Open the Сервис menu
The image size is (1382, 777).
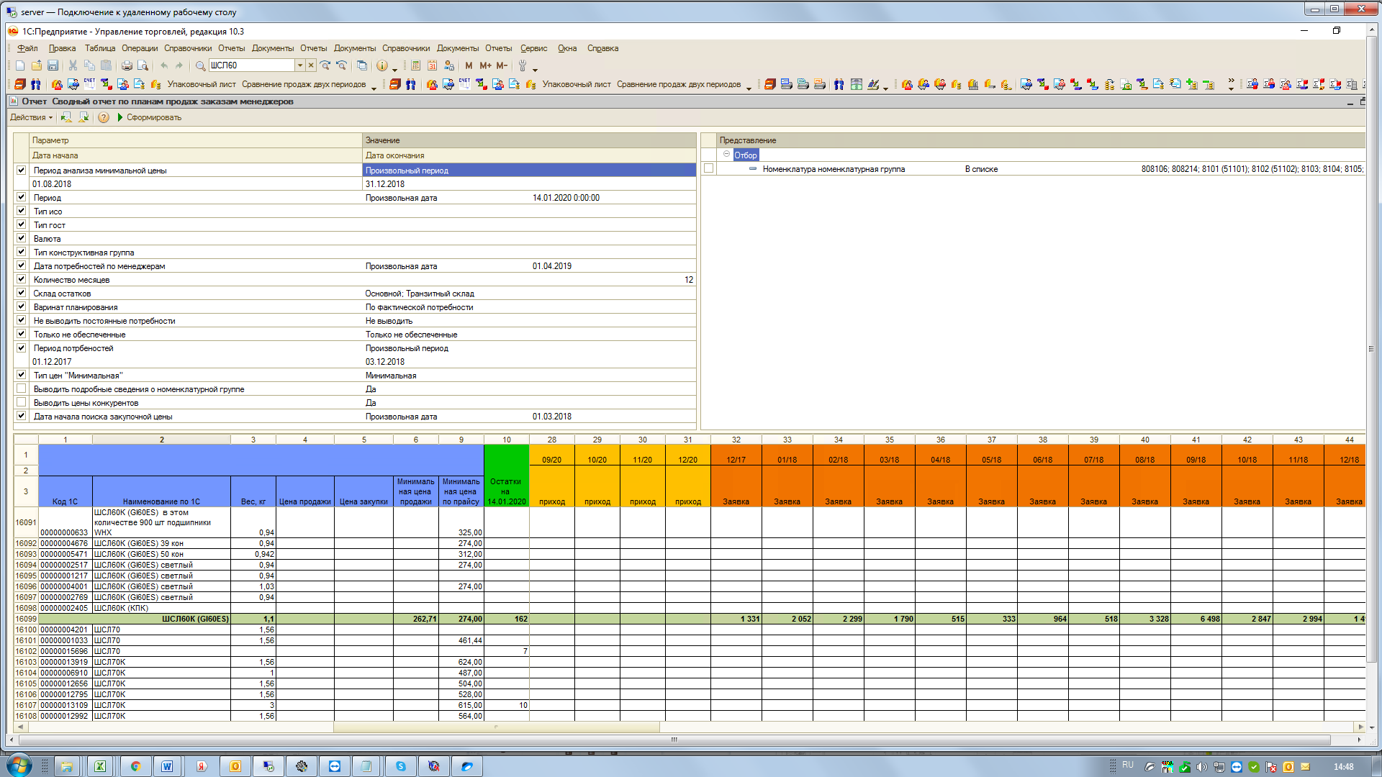pyautogui.click(x=533, y=48)
